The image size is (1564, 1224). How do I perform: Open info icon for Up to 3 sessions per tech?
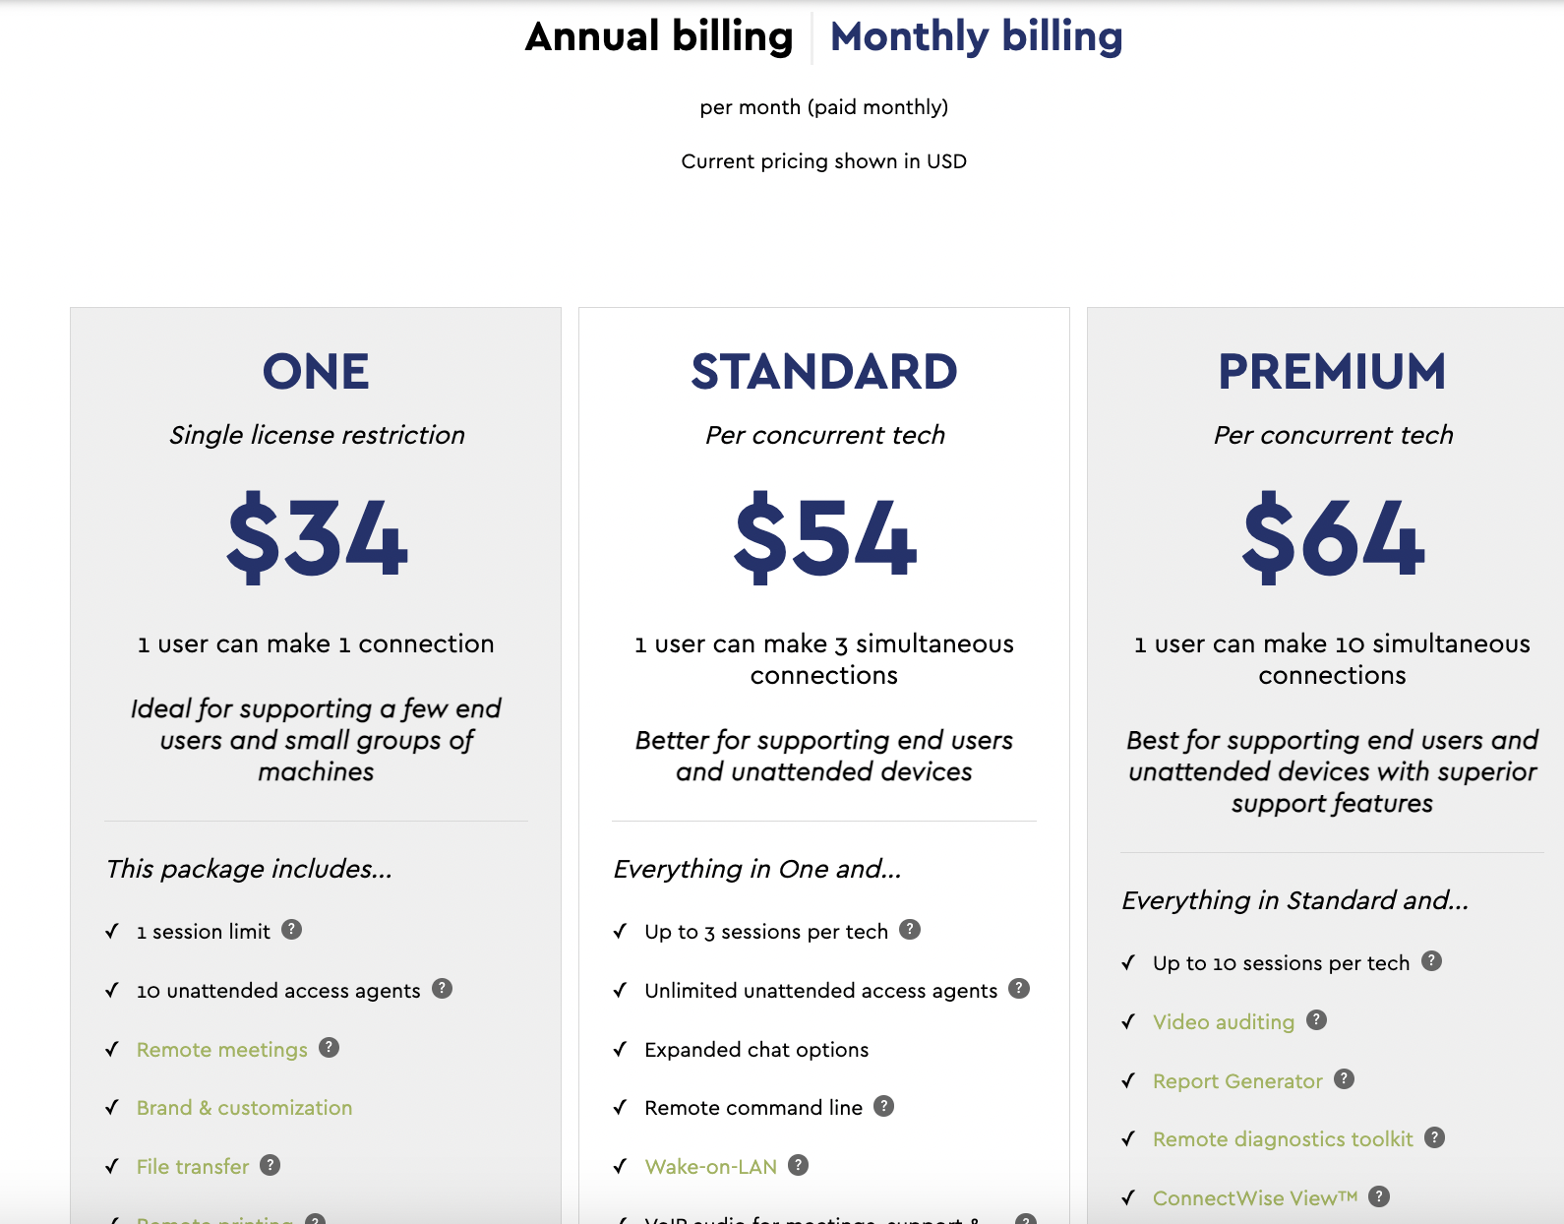coord(911,930)
